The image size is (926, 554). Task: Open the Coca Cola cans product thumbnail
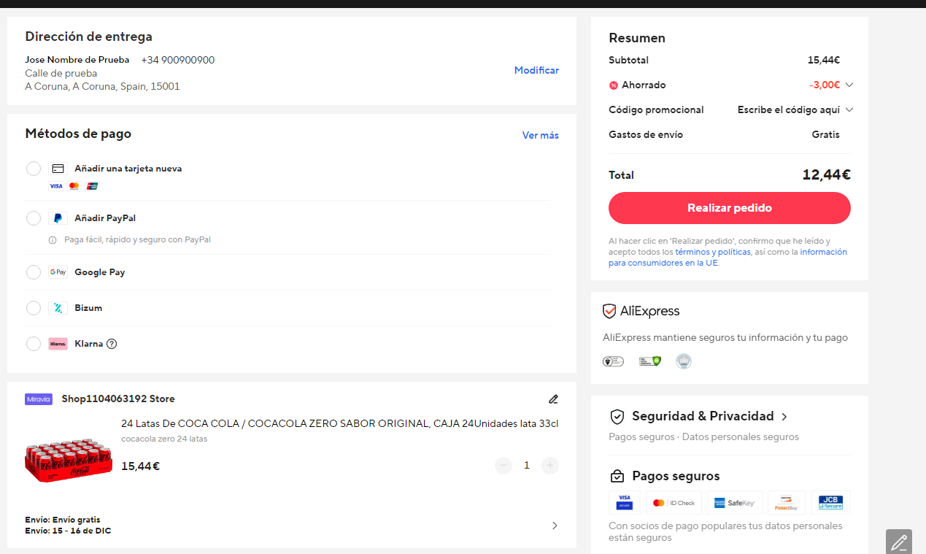coord(69,461)
